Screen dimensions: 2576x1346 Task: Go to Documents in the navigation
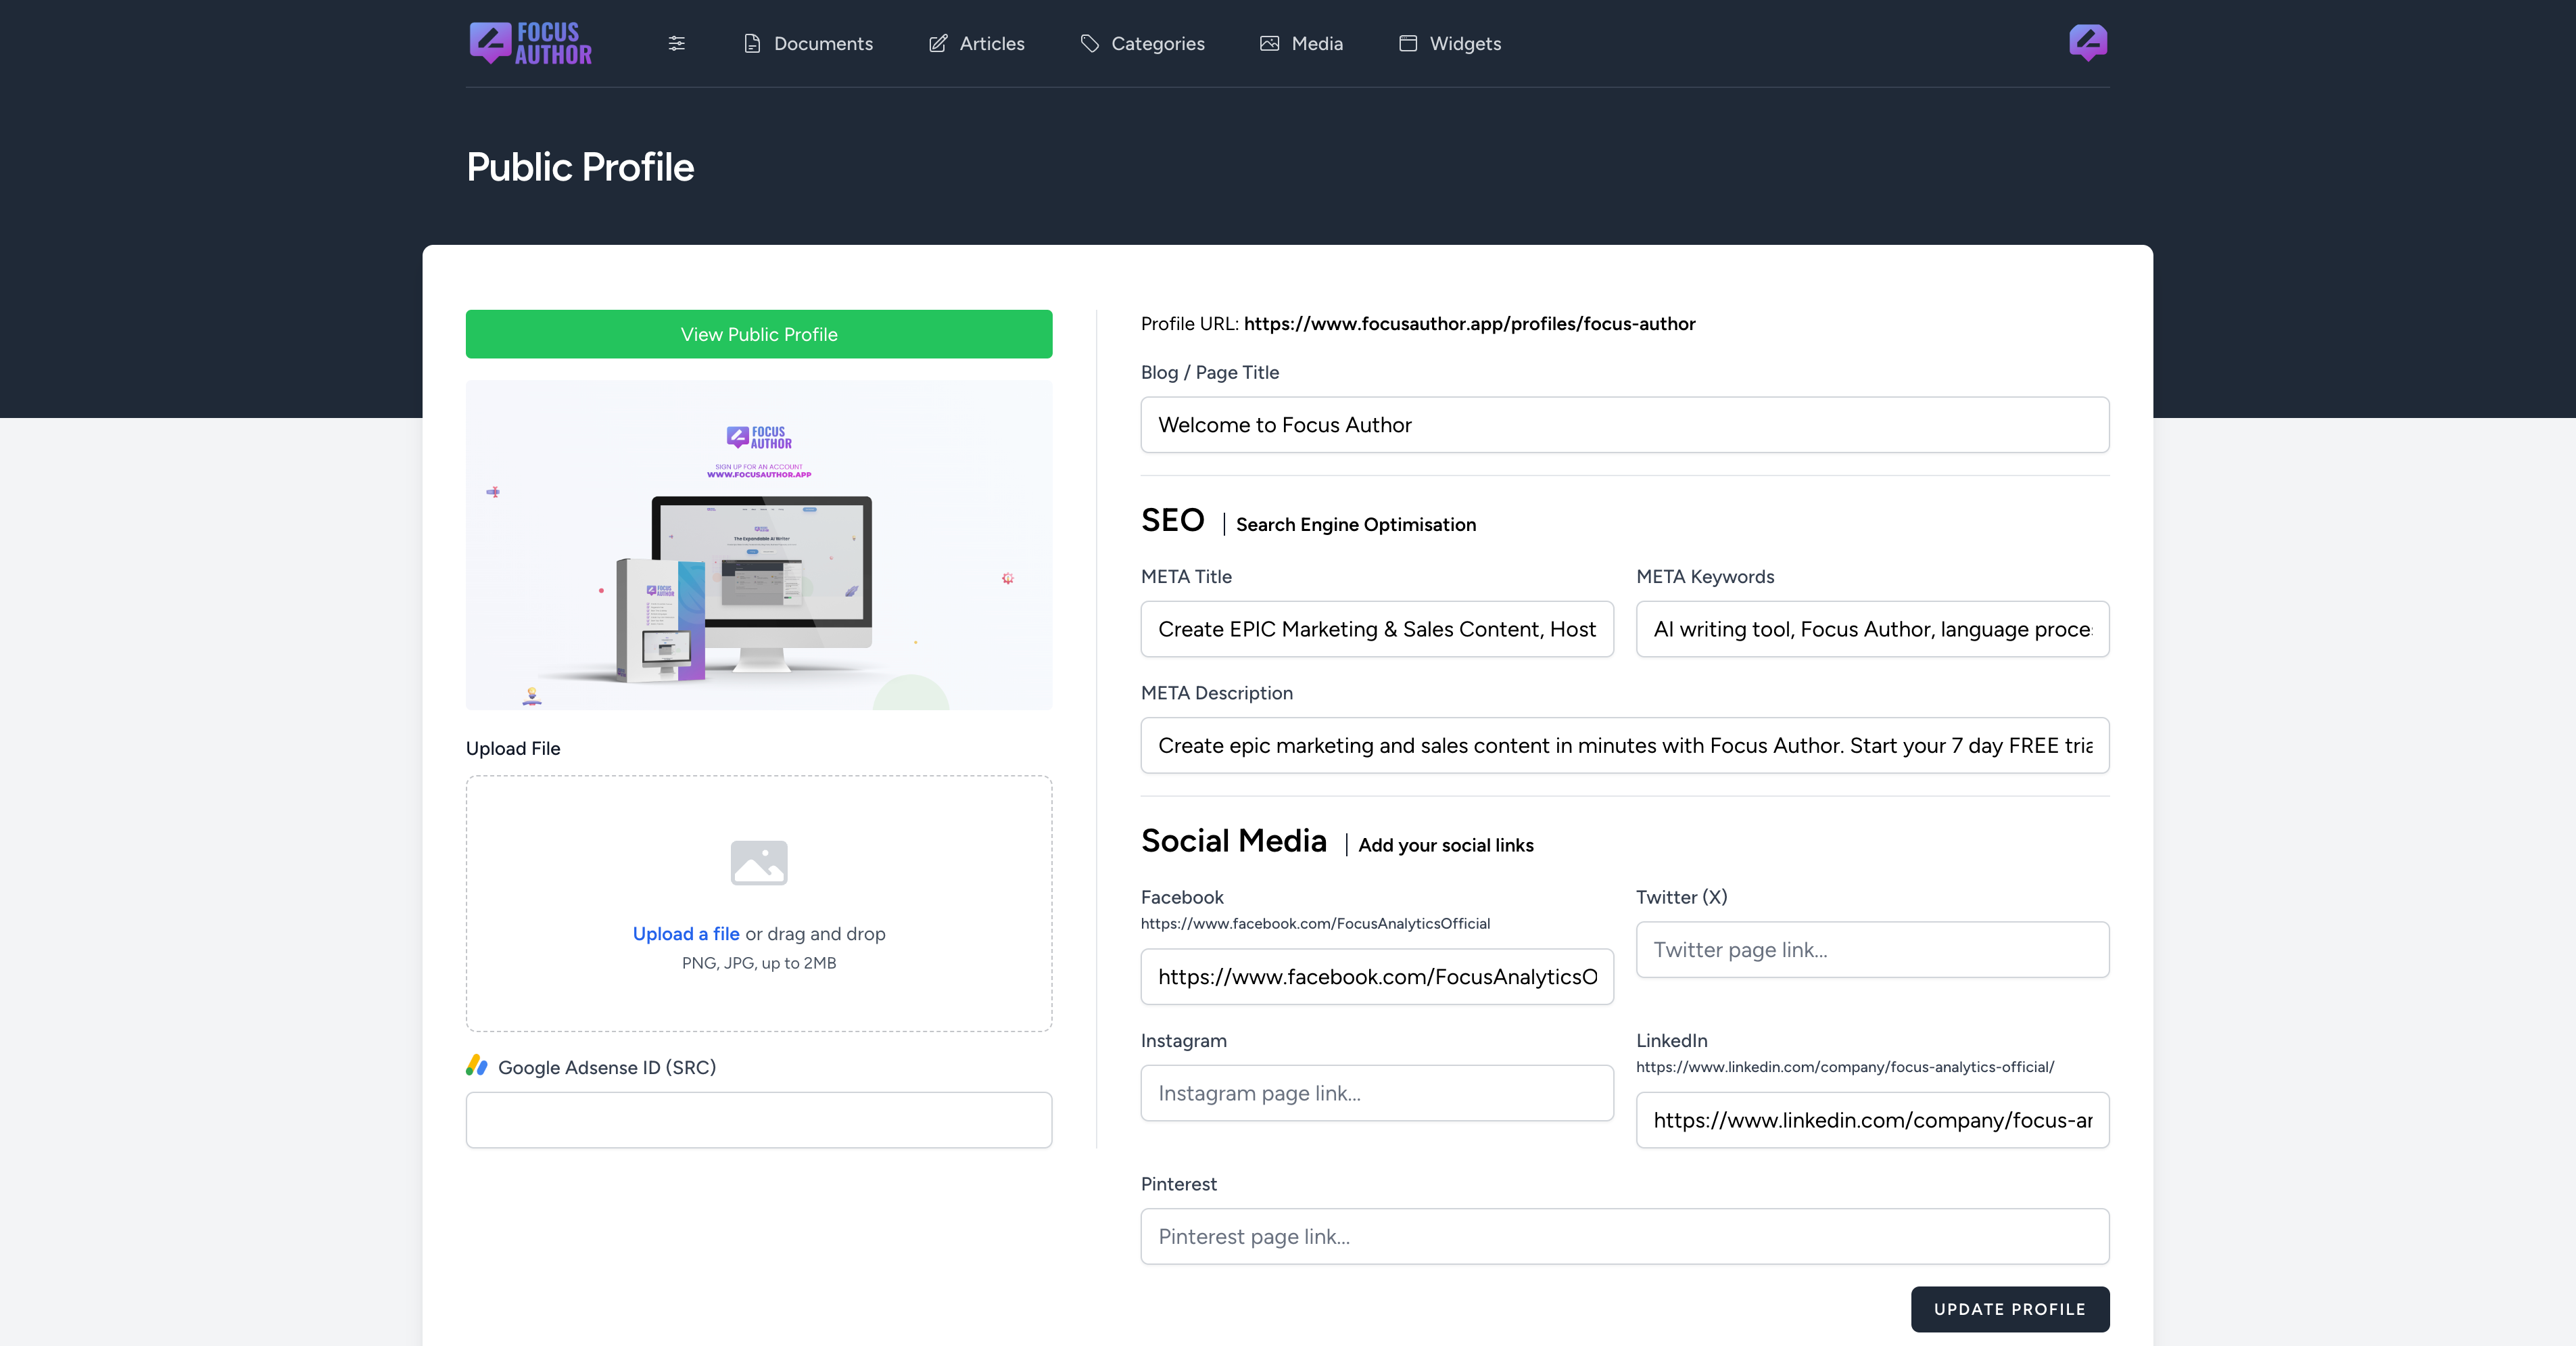point(808,43)
